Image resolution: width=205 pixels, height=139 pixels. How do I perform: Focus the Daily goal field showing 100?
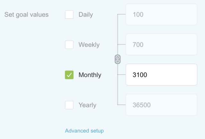click(161, 15)
